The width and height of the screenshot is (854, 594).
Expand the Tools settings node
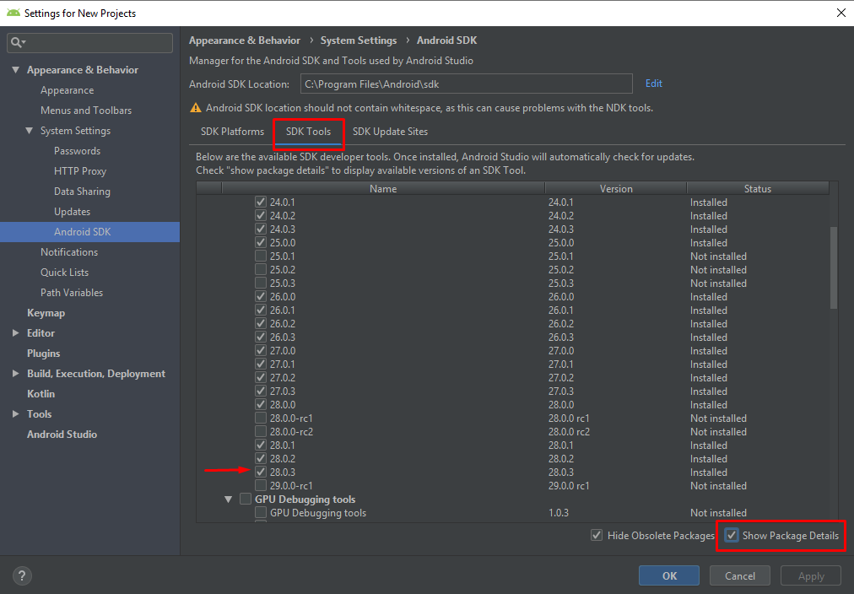pos(16,413)
